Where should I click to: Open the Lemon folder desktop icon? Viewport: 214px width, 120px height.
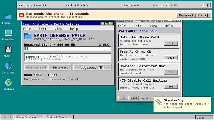(8, 17)
